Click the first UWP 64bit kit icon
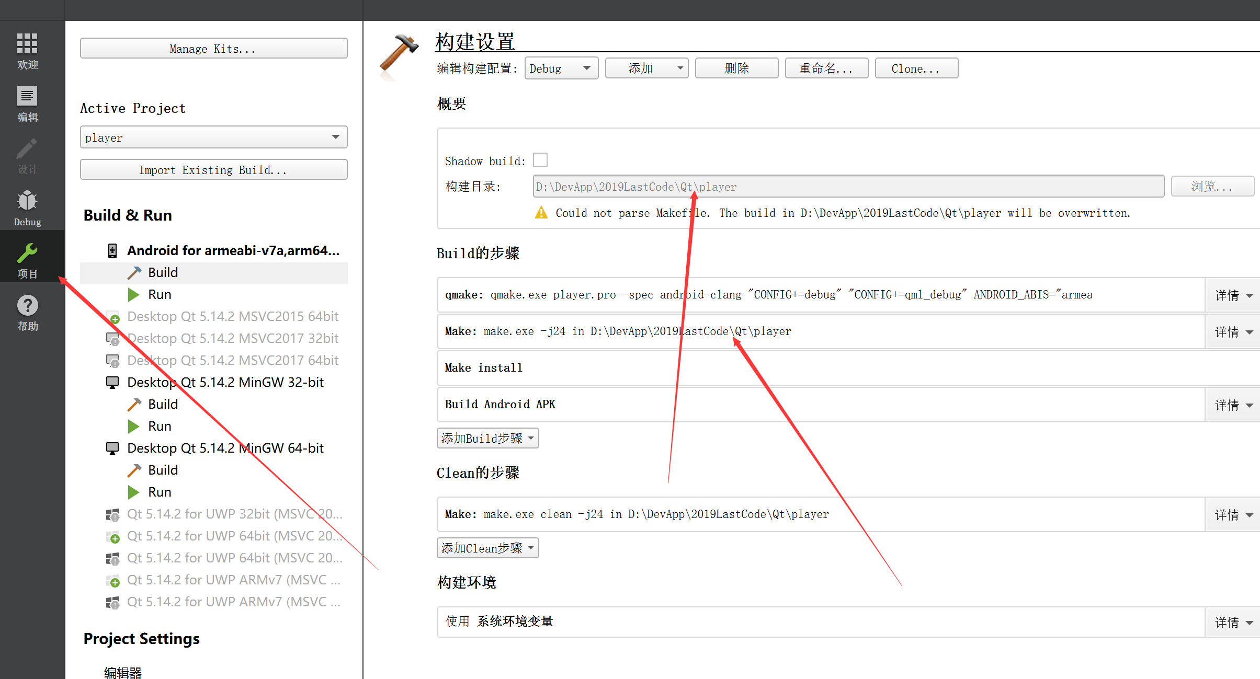This screenshot has height=679, width=1260. (113, 537)
